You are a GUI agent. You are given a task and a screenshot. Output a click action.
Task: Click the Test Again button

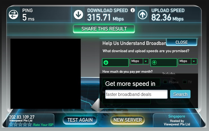[x=80, y=120]
